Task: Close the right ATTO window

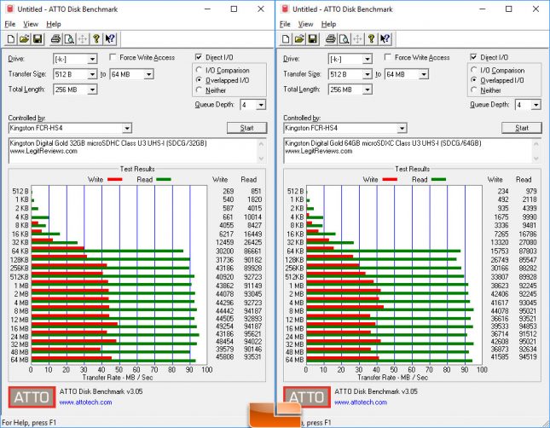Action: pyautogui.click(x=536, y=9)
